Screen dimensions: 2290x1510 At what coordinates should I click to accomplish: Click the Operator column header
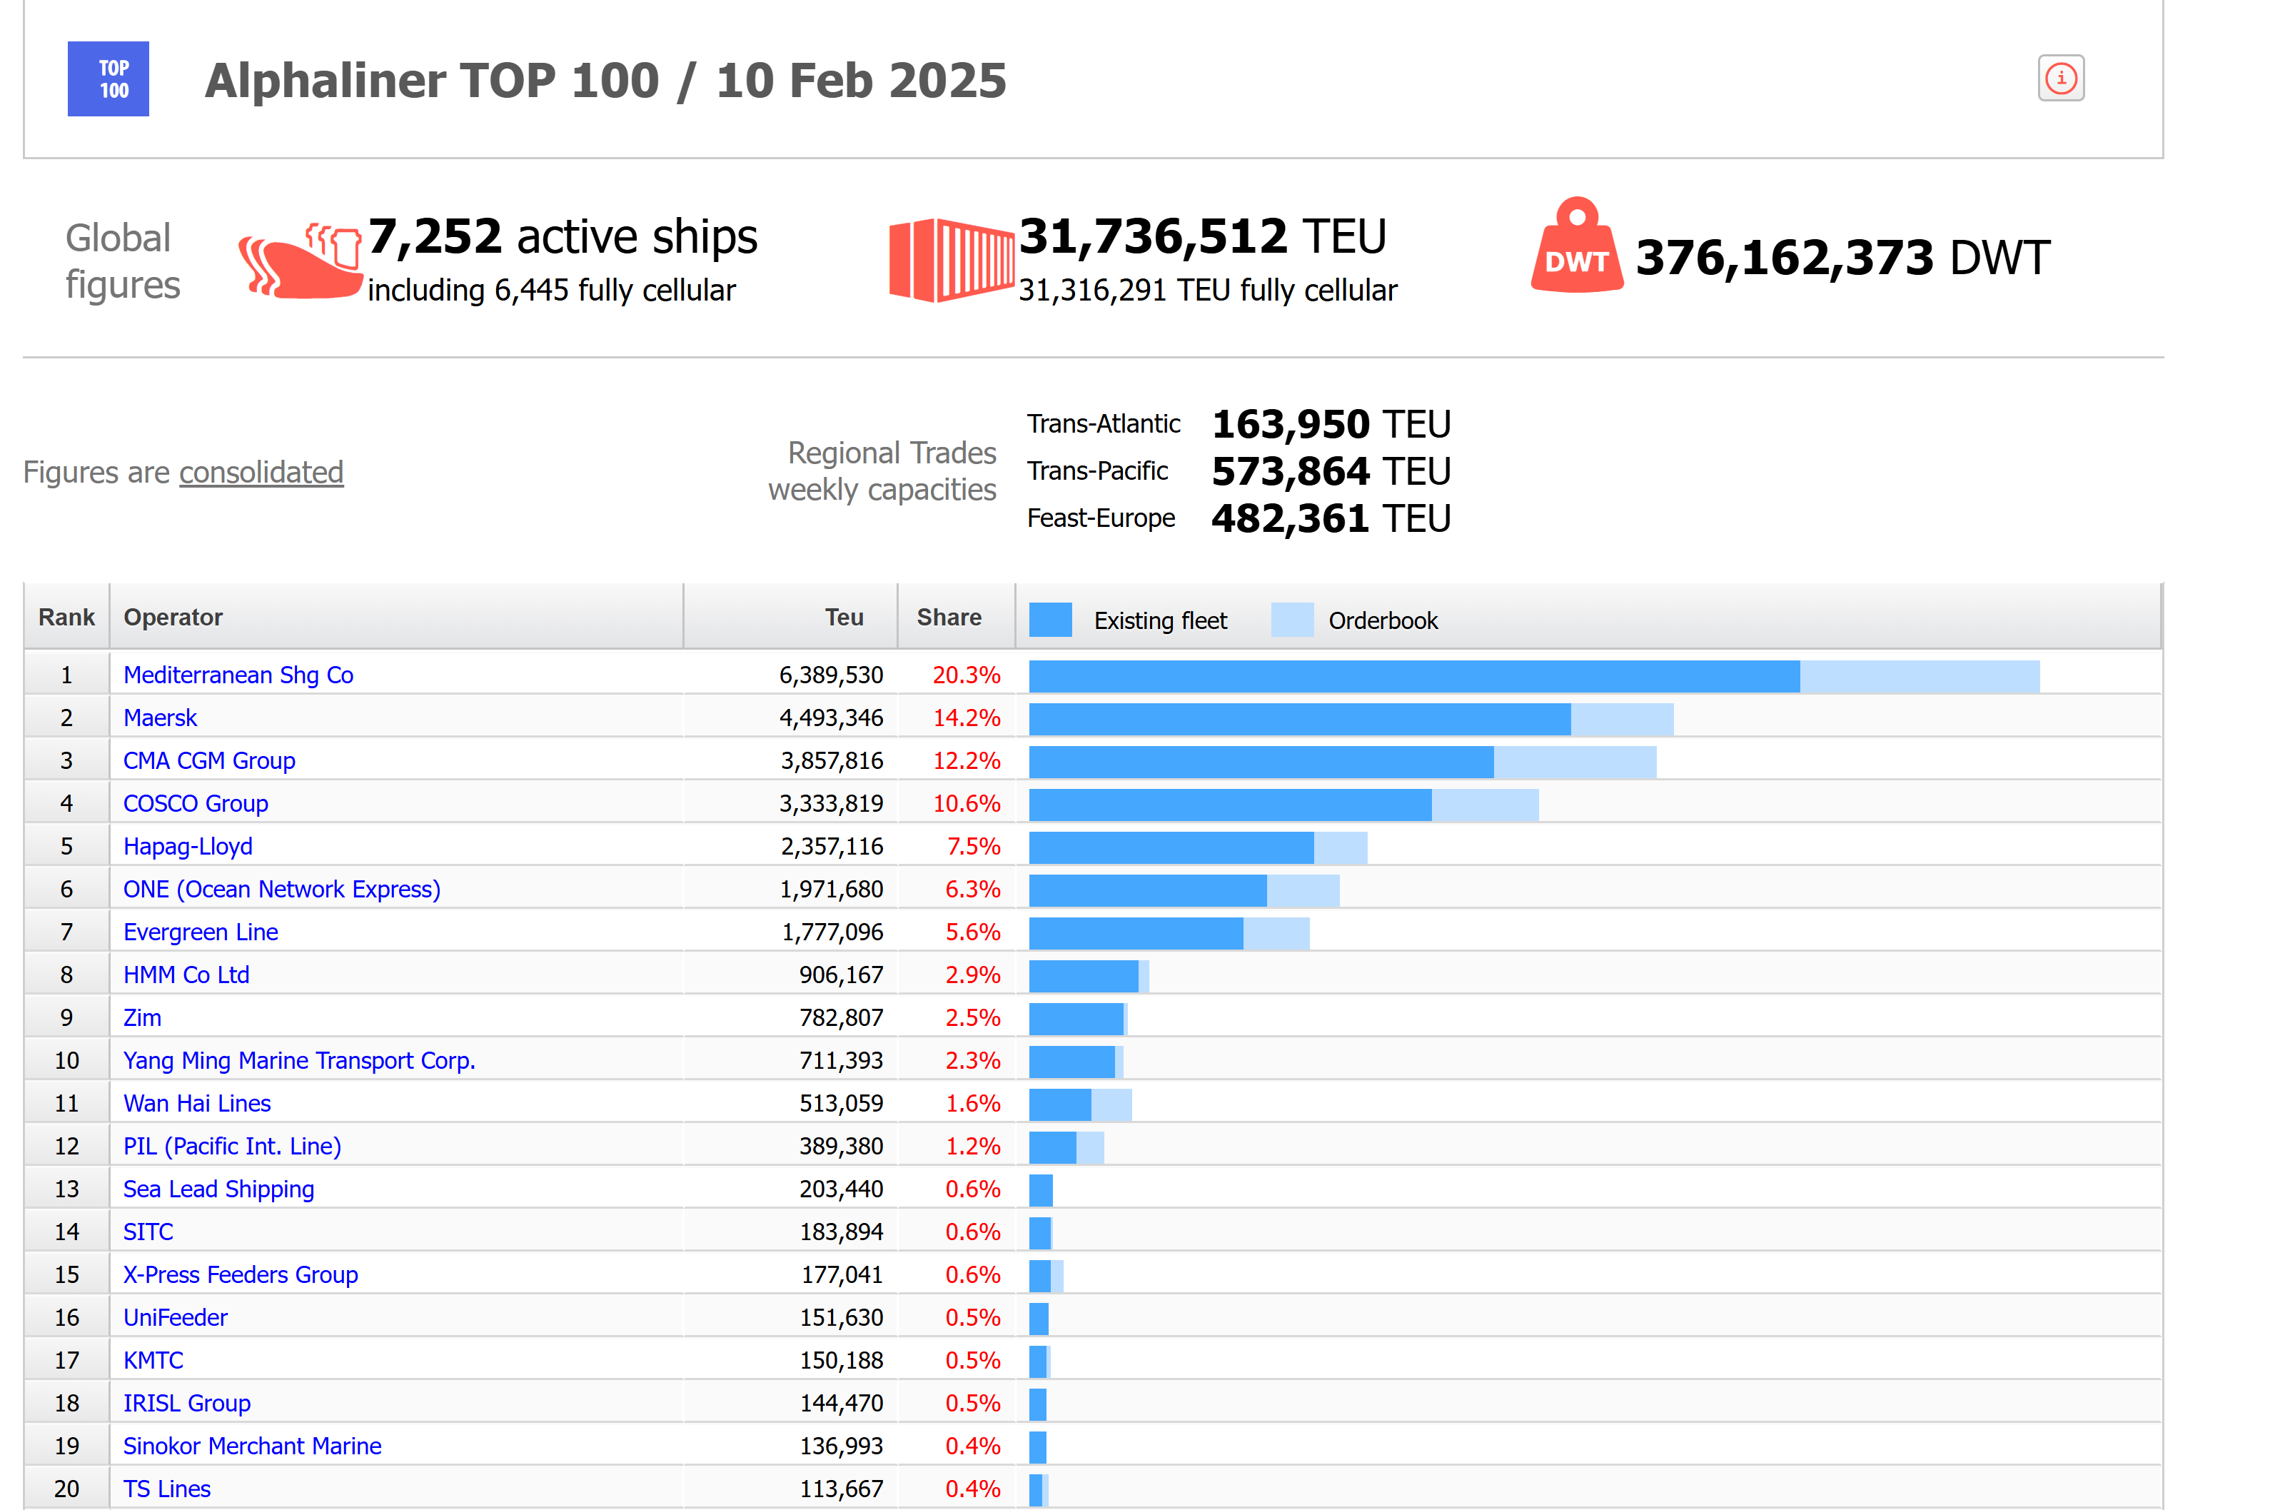[x=173, y=618]
